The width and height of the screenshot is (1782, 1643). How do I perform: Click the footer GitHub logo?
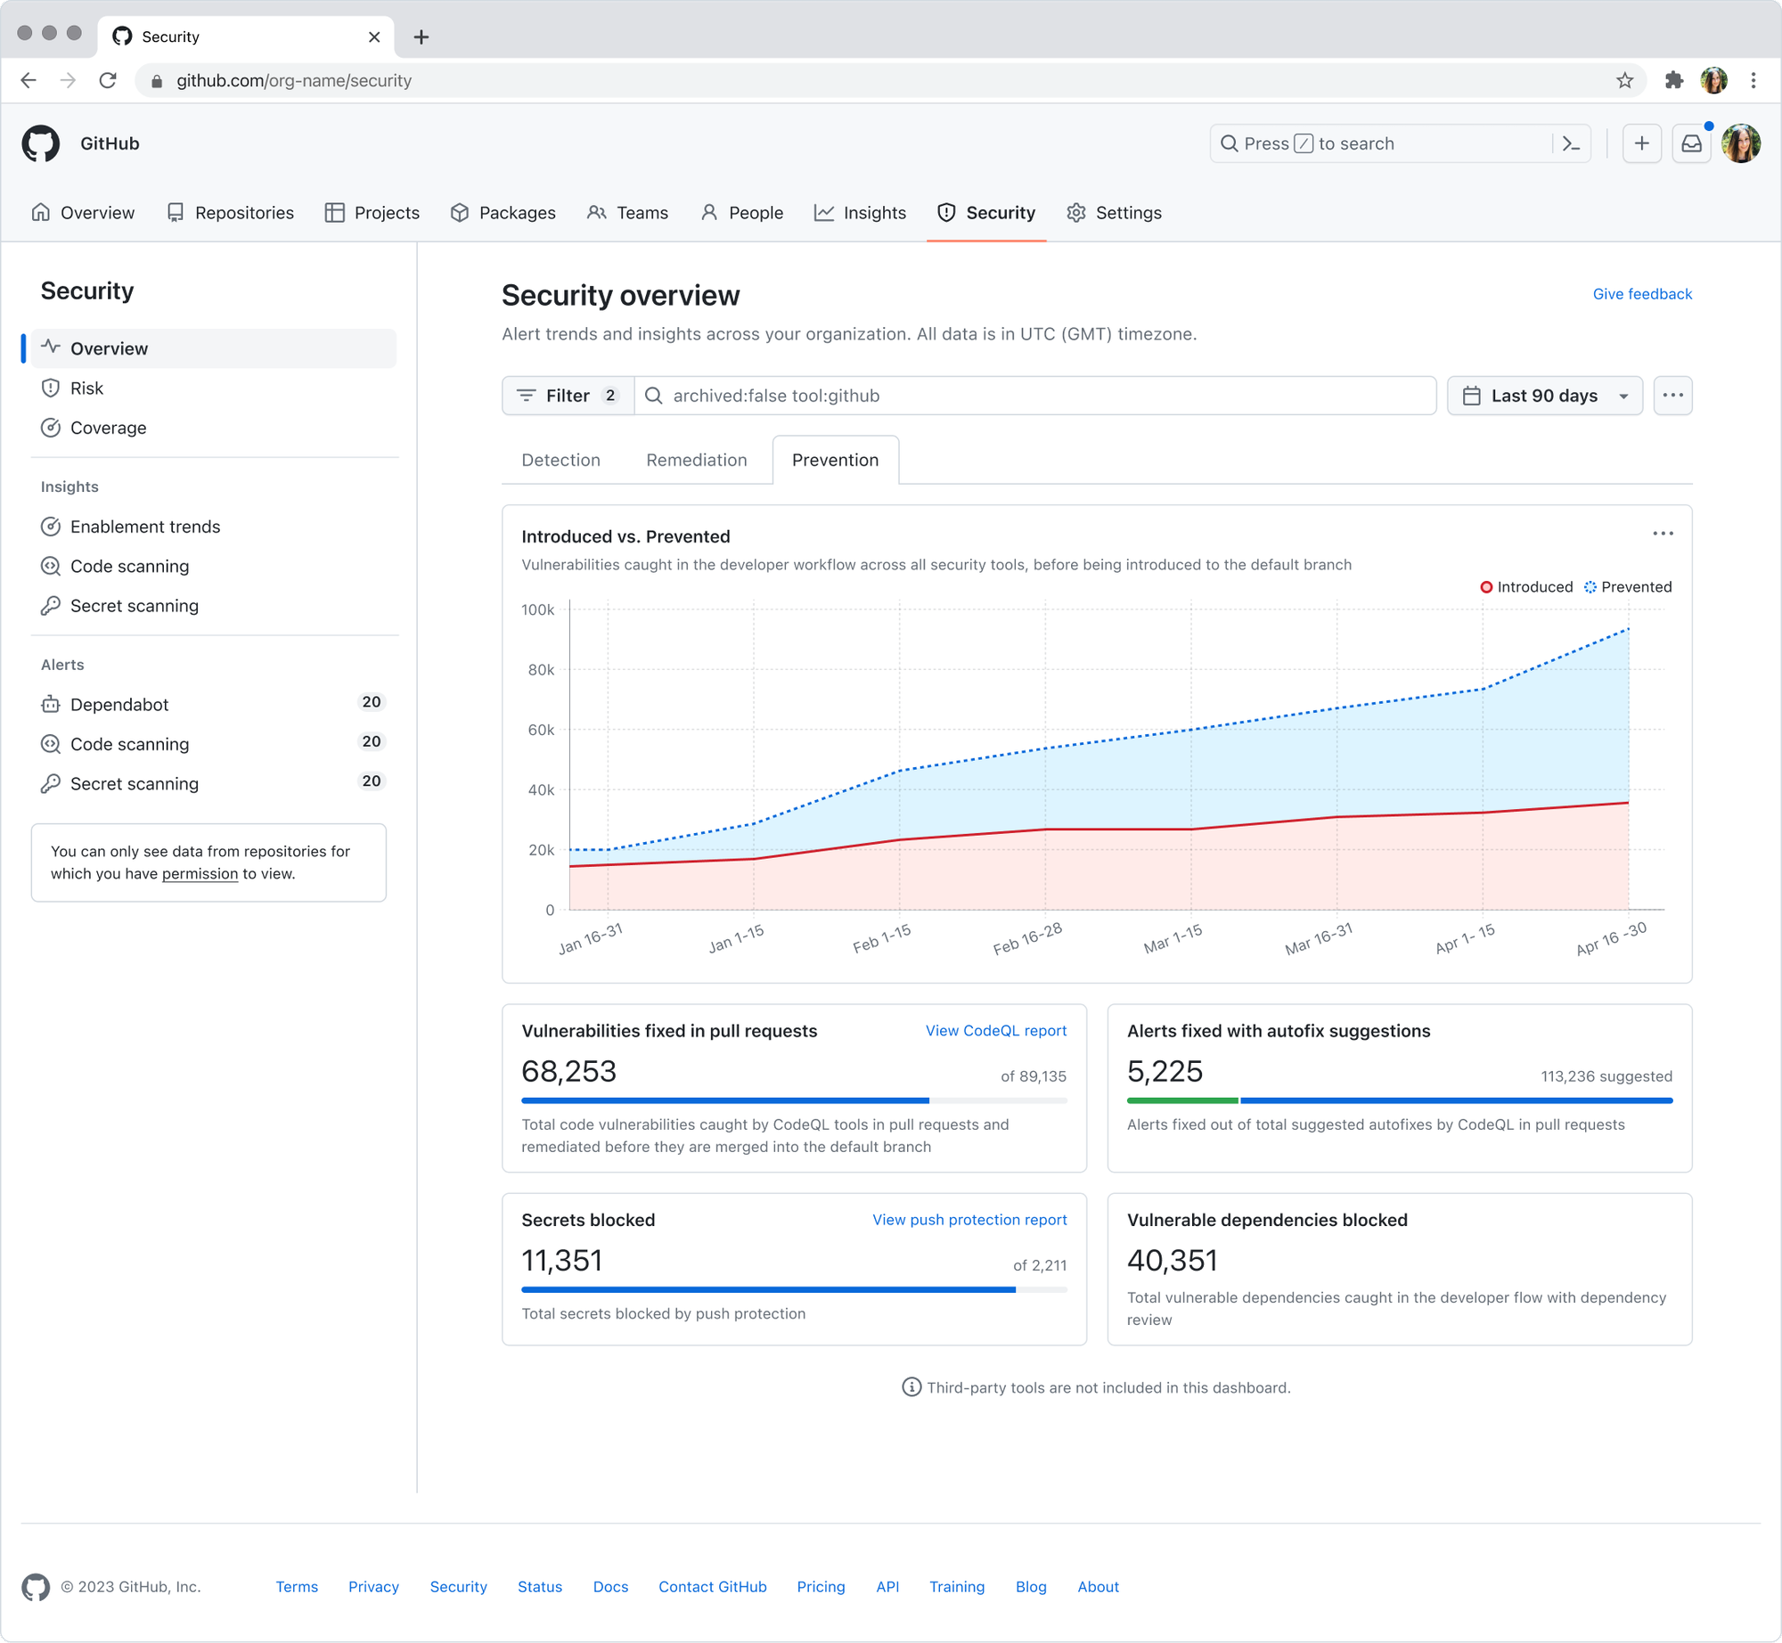coord(36,1587)
